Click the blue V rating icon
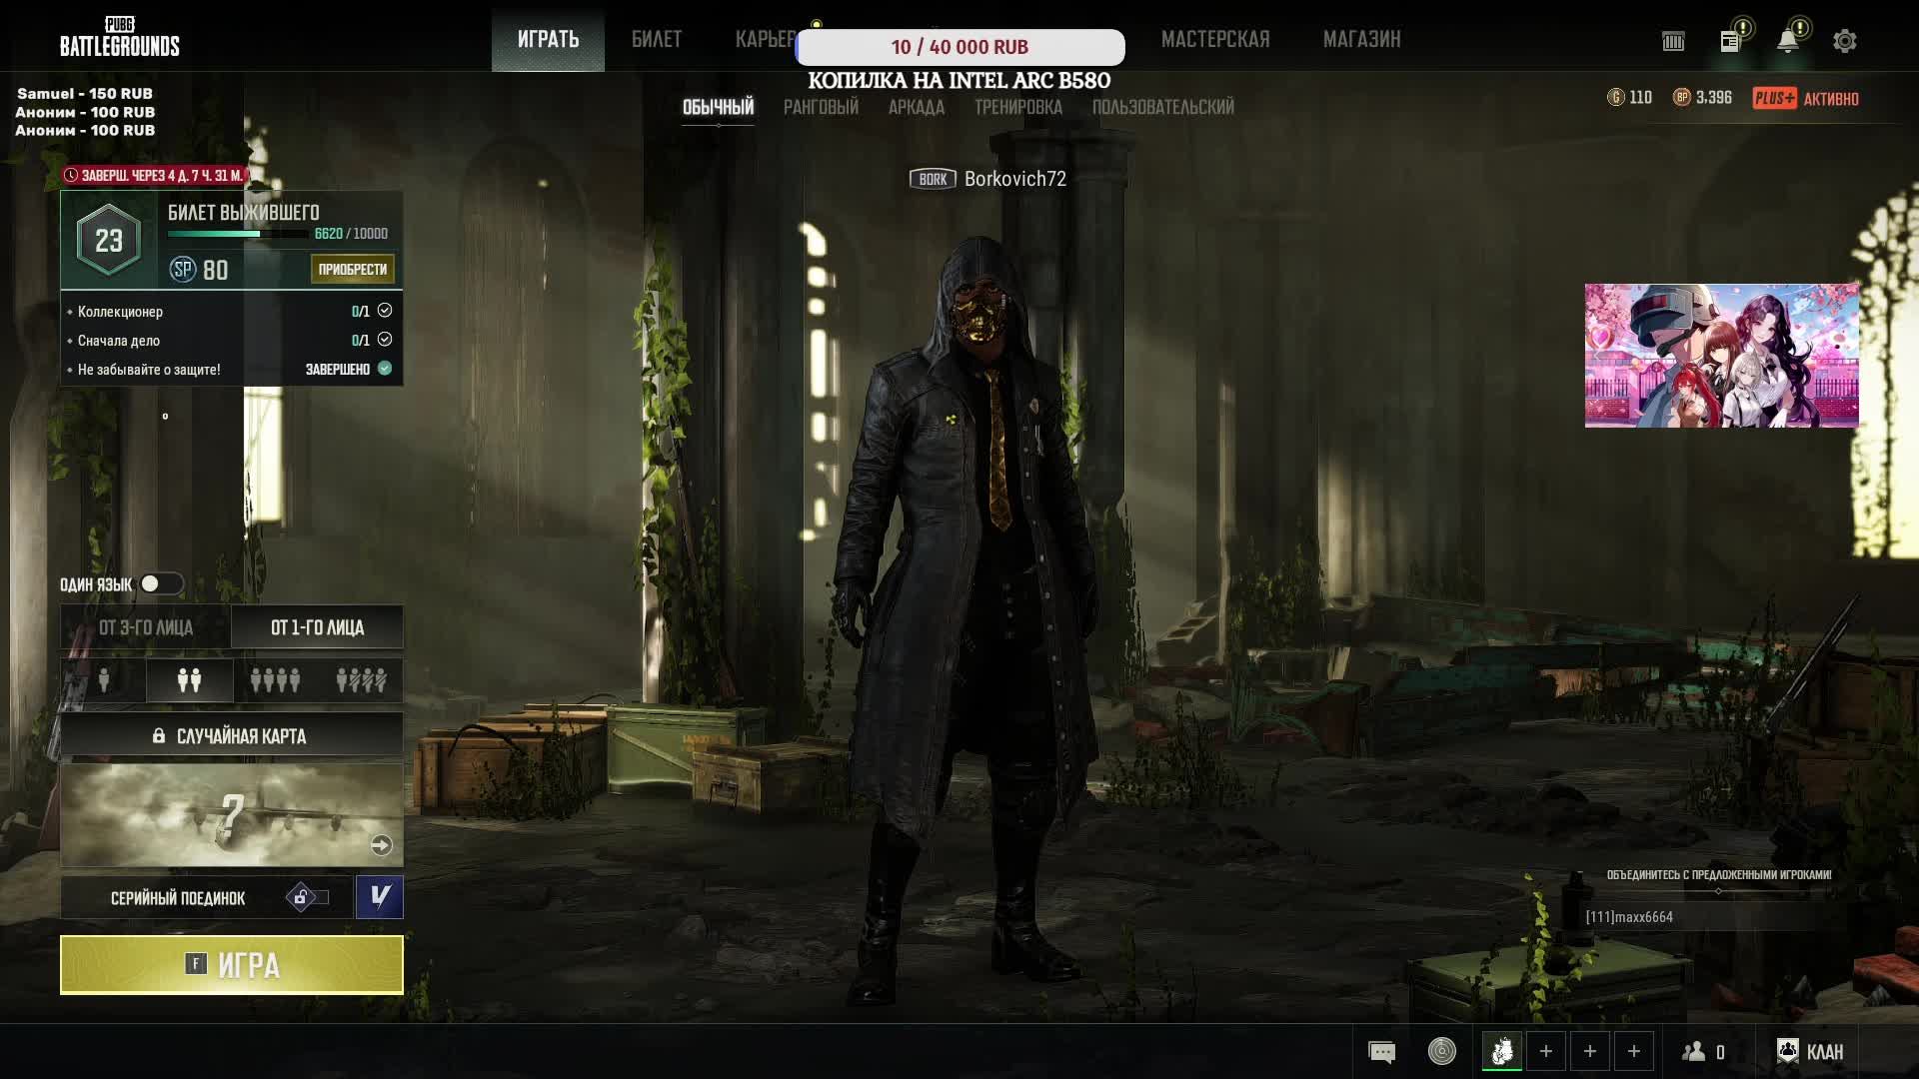 [380, 896]
